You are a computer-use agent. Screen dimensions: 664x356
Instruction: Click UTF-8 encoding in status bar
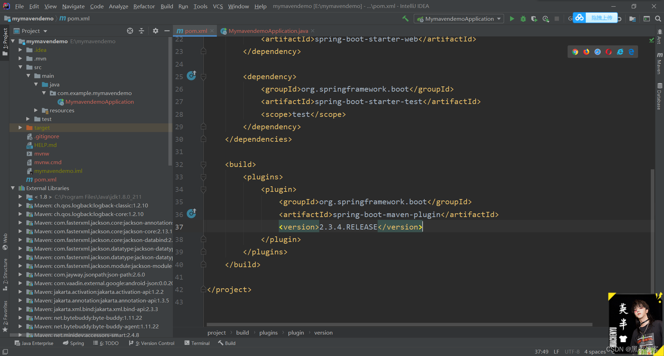(572, 352)
